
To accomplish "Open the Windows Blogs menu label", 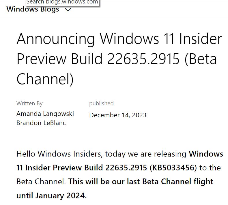I will tap(33, 9).
